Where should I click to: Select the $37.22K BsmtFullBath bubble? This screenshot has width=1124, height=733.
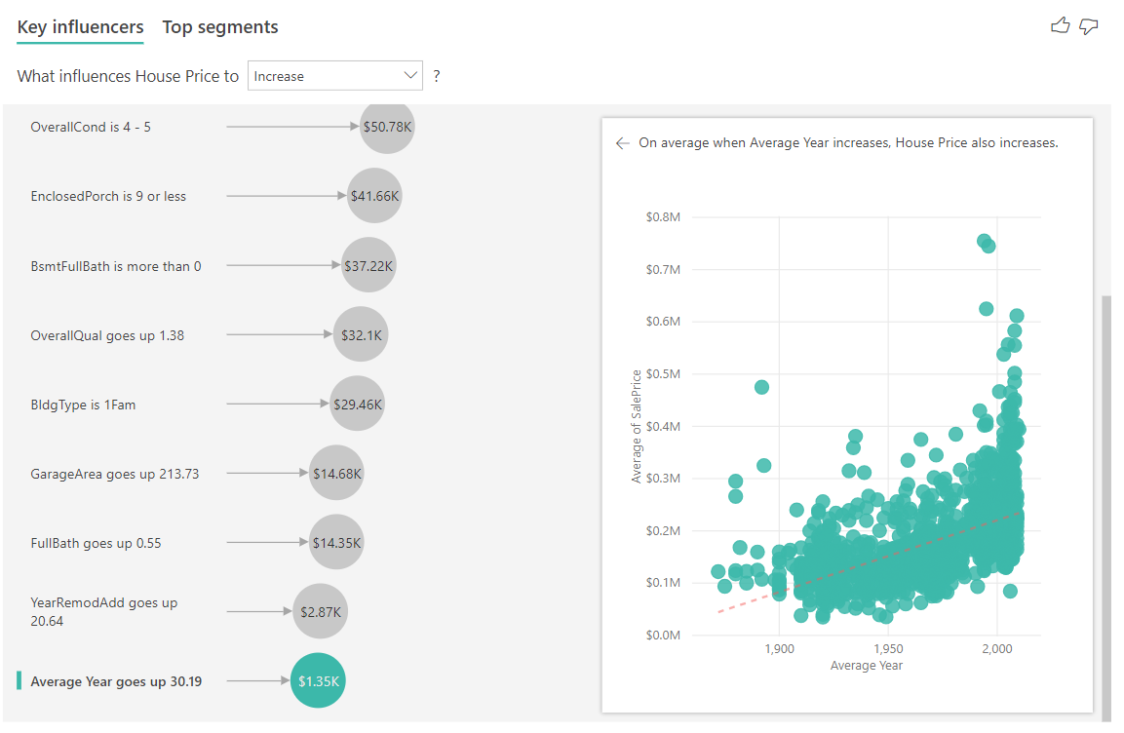point(368,265)
